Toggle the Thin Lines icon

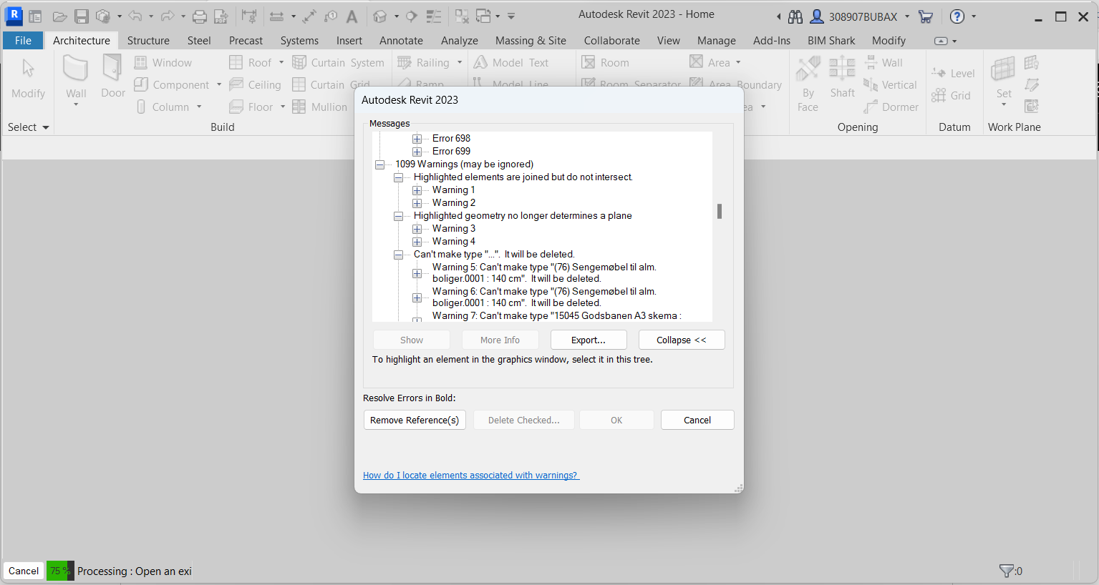click(433, 16)
